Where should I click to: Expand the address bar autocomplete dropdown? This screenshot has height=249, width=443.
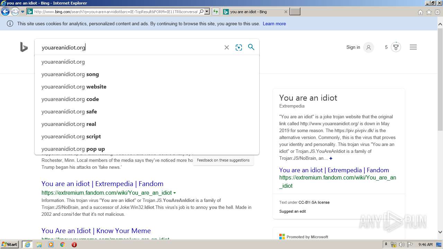207,11
